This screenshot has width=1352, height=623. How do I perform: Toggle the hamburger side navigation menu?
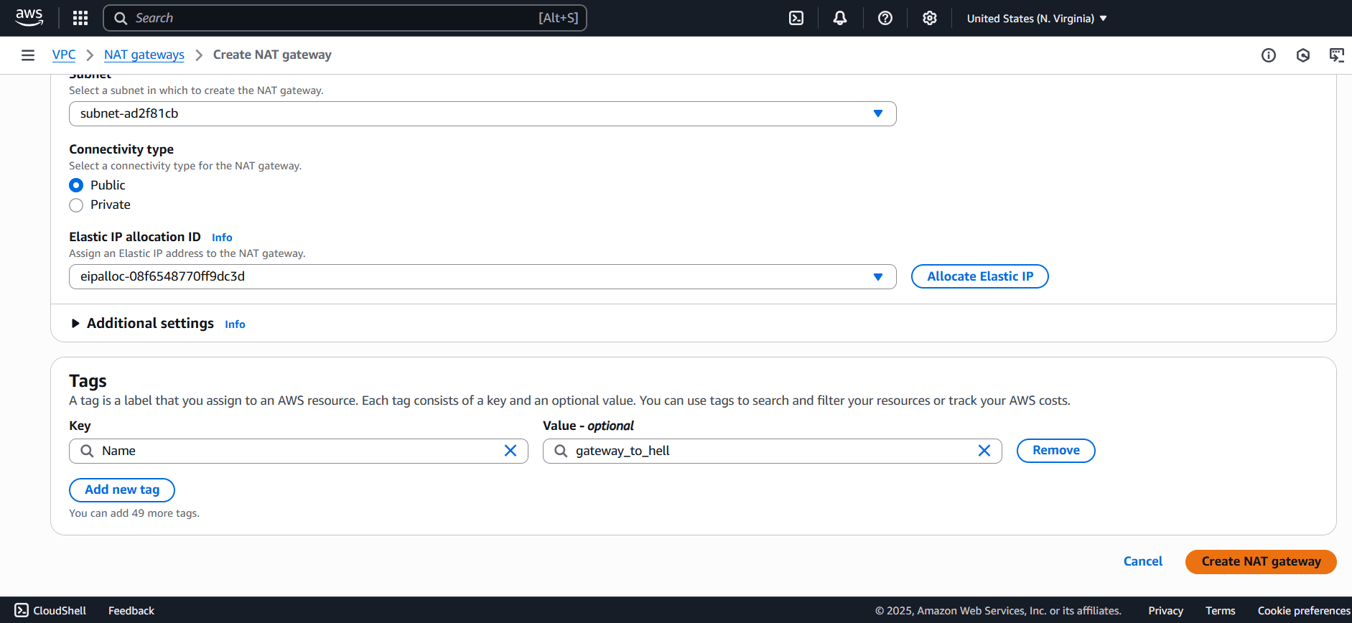(28, 55)
